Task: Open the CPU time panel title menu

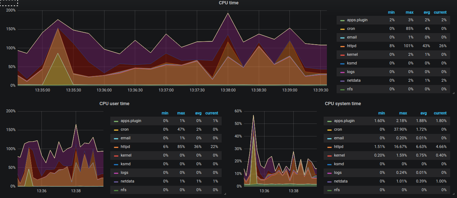Action: [228, 3]
